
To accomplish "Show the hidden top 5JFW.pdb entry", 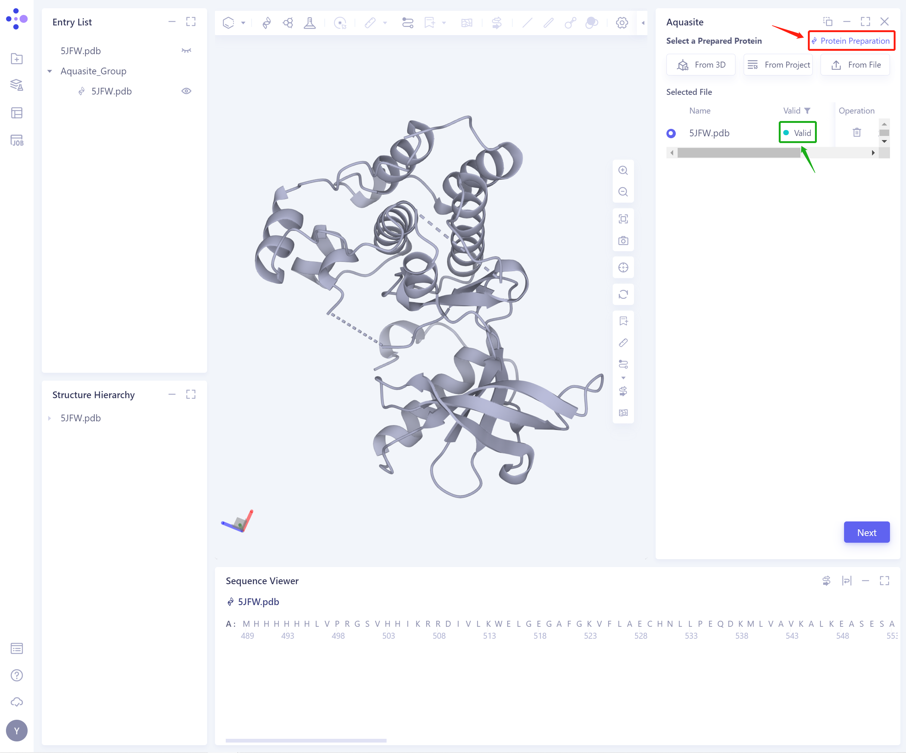I will 186,50.
